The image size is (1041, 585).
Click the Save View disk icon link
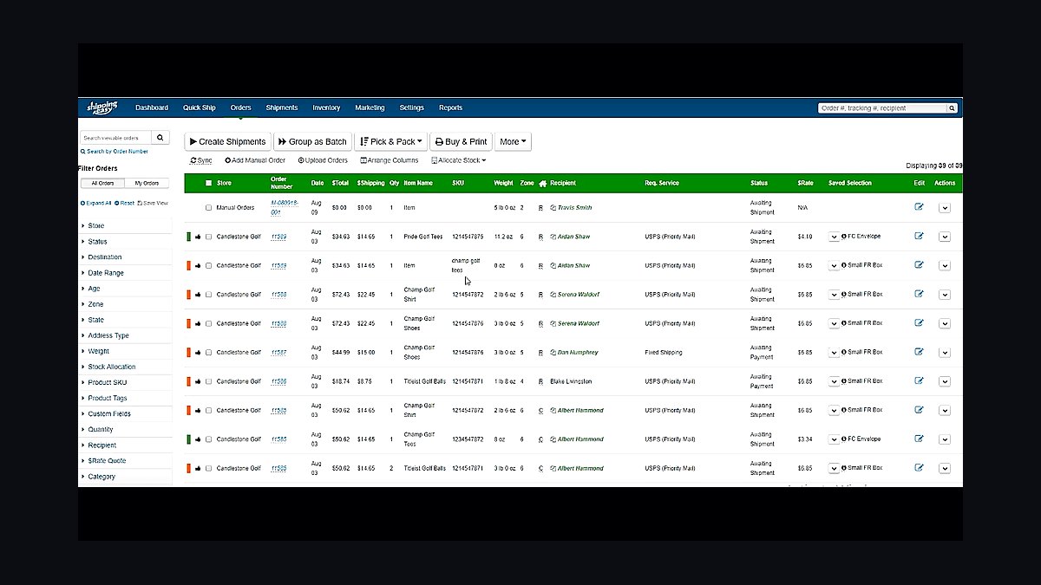tap(153, 203)
